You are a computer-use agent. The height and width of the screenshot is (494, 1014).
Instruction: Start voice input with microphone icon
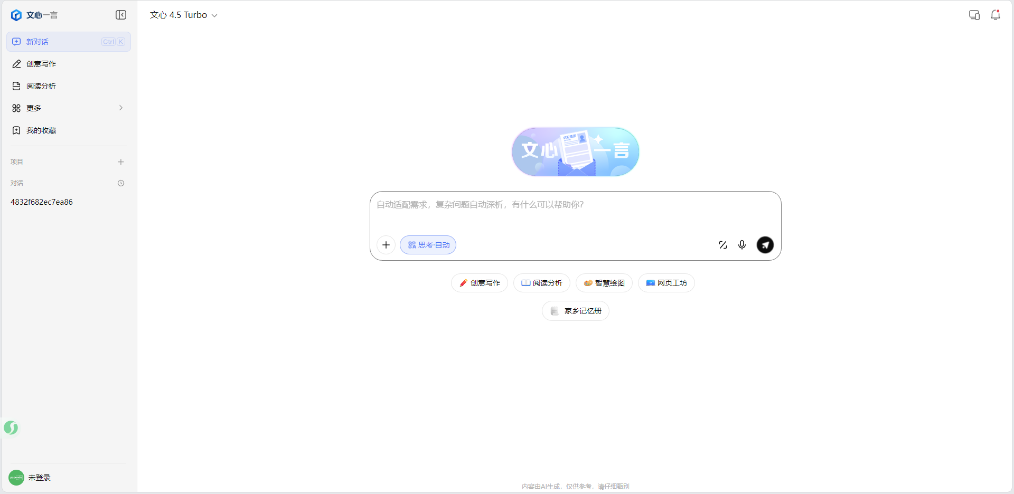(x=742, y=245)
